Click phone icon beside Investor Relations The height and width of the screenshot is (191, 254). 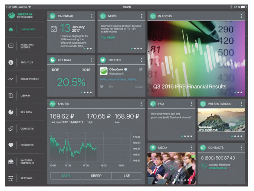coord(204,166)
